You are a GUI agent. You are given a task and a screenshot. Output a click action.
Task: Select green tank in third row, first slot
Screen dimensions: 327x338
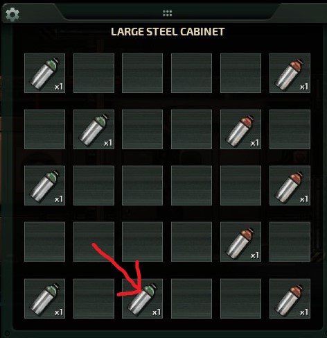(x=44, y=185)
